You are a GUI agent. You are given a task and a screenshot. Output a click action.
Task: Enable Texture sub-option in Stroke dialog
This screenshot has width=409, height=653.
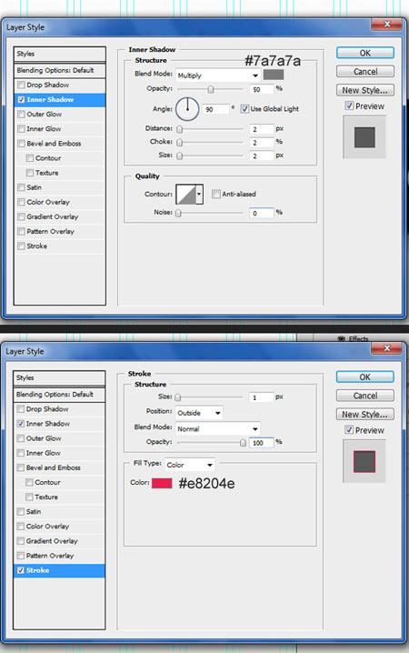(x=29, y=497)
